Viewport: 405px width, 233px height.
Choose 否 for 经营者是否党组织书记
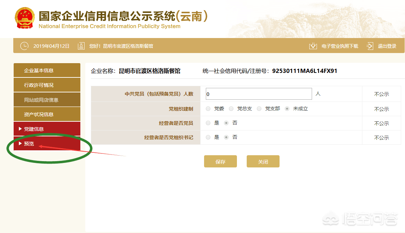click(x=226, y=137)
